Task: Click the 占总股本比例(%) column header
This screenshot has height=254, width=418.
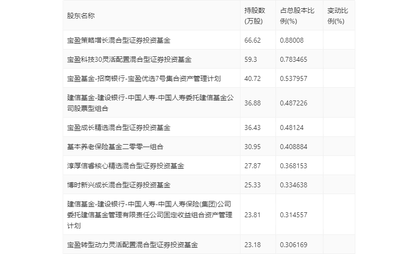Action: (x=297, y=16)
